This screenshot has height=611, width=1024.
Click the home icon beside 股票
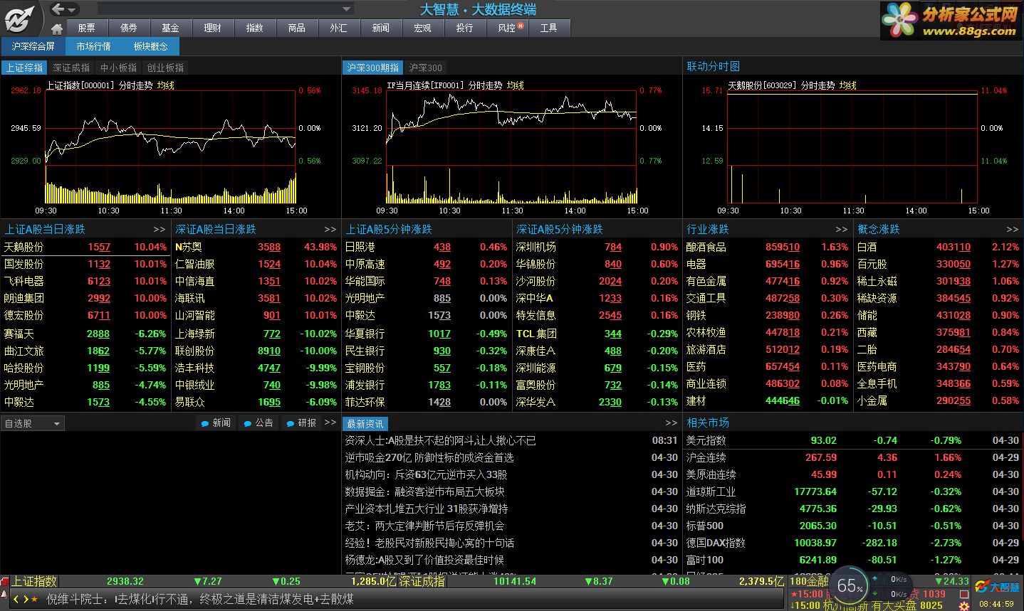57,28
